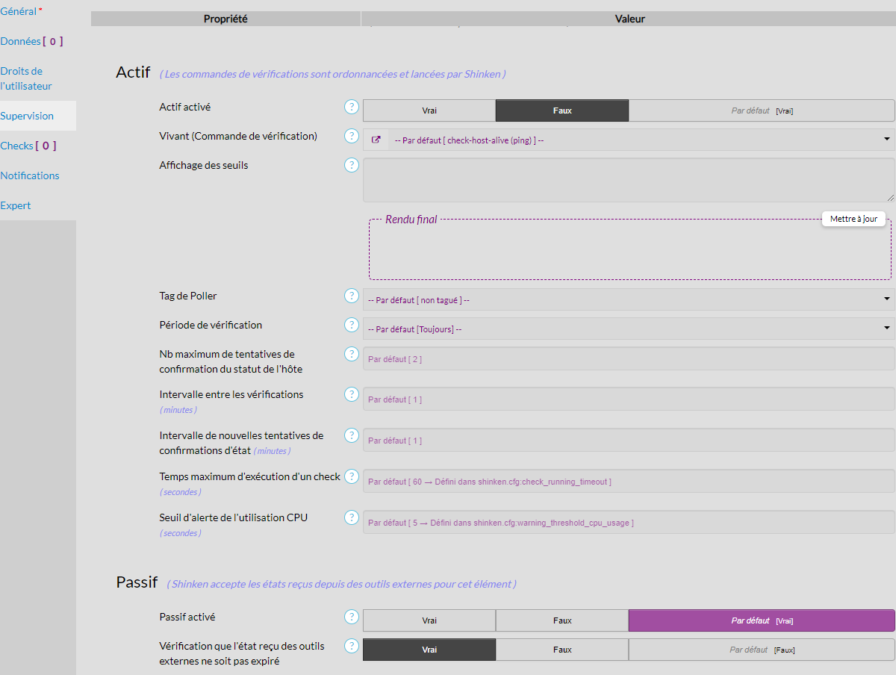Go to Droits de l'utilisateur section

[x=26, y=78]
